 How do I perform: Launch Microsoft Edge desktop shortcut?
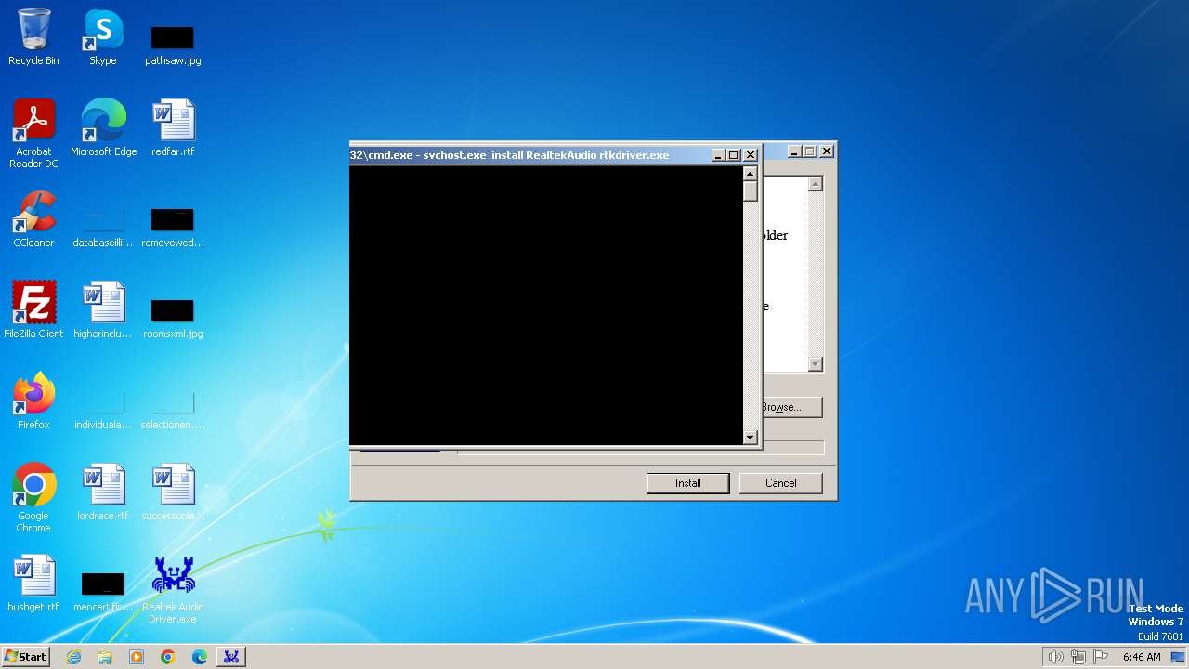pos(103,128)
